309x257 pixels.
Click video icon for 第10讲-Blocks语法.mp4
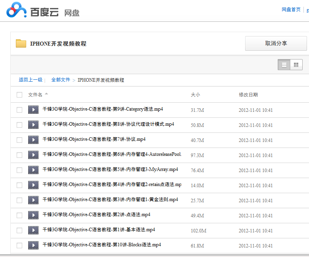pos(33,245)
